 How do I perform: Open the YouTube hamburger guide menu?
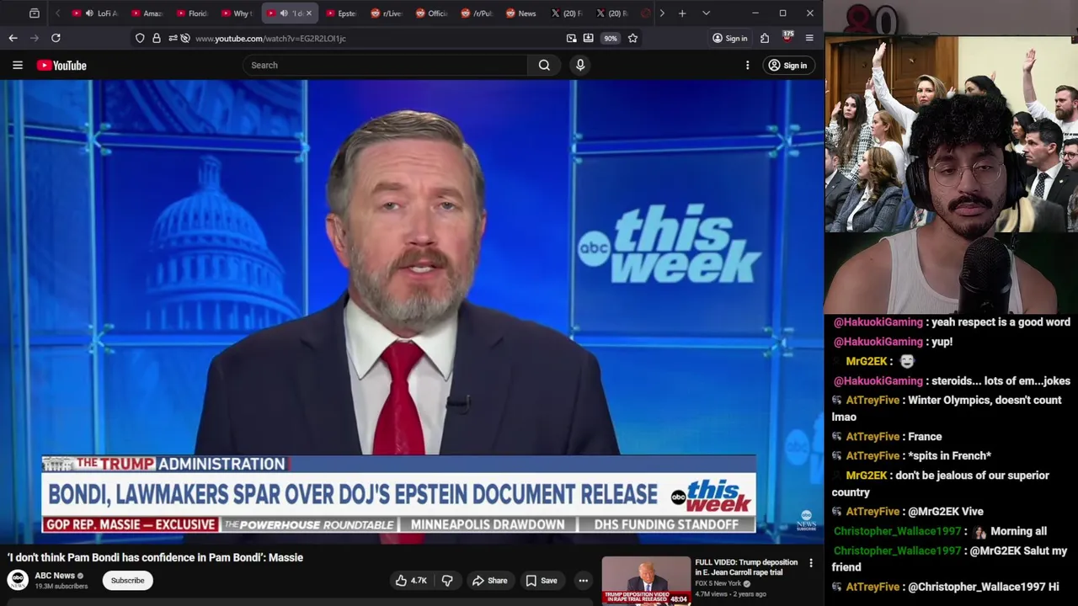(x=17, y=65)
